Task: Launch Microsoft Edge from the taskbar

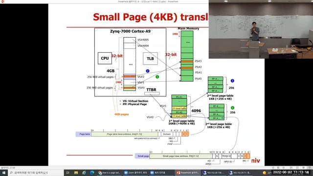Action: point(92,173)
